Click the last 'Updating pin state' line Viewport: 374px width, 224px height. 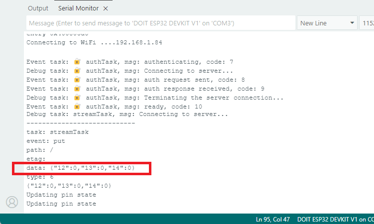[x=61, y=204]
